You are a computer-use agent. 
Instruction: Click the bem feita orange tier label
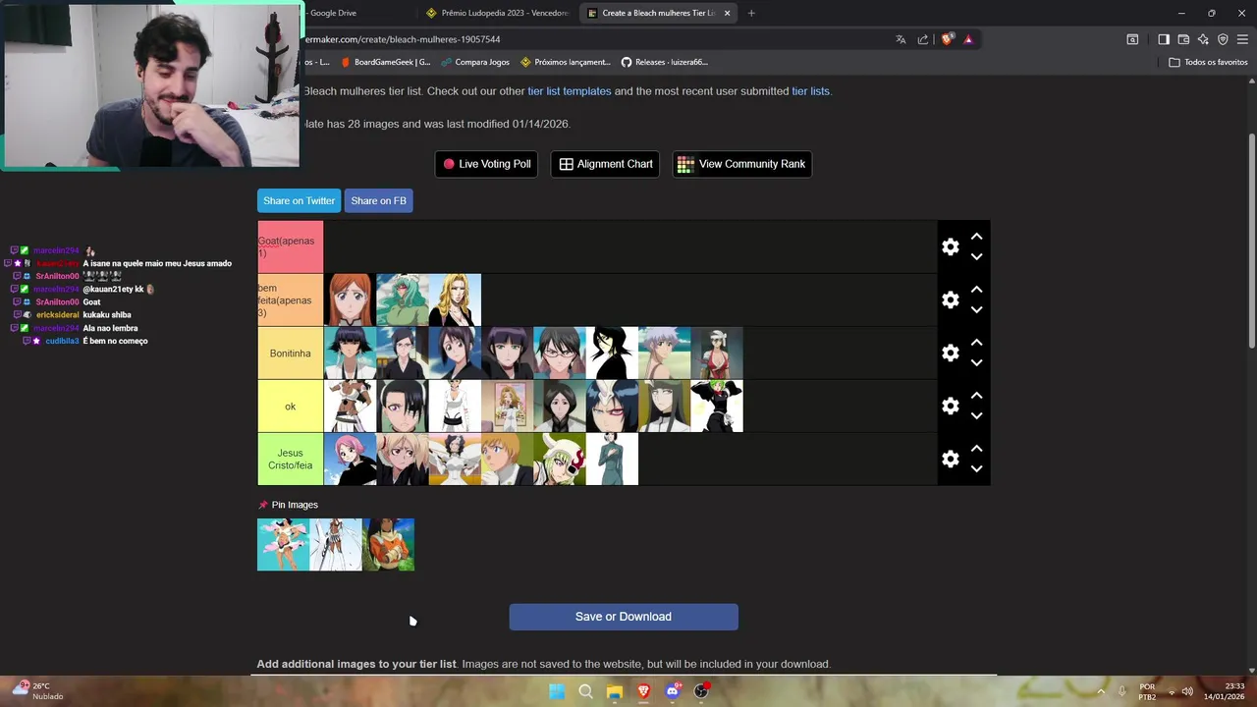(290, 300)
